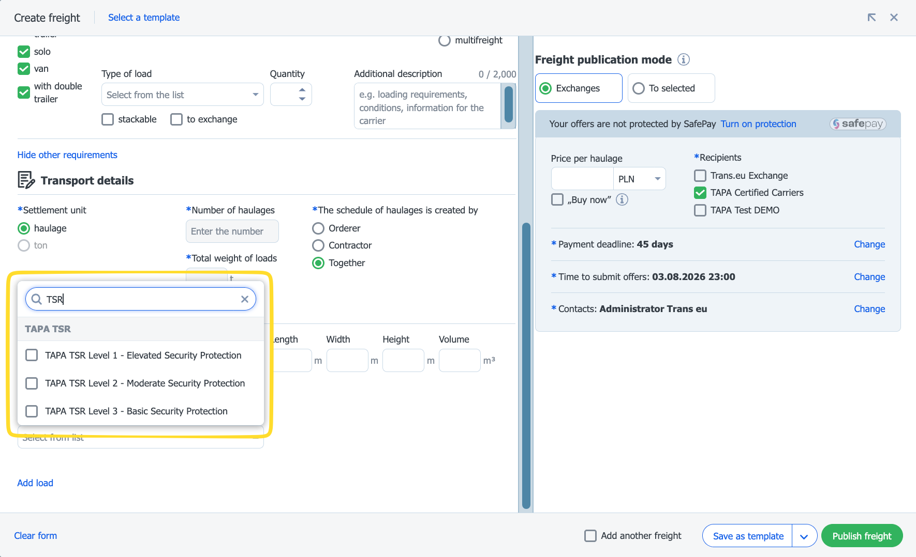Click the Additional description text area
The image size is (916, 557).
tap(427, 106)
